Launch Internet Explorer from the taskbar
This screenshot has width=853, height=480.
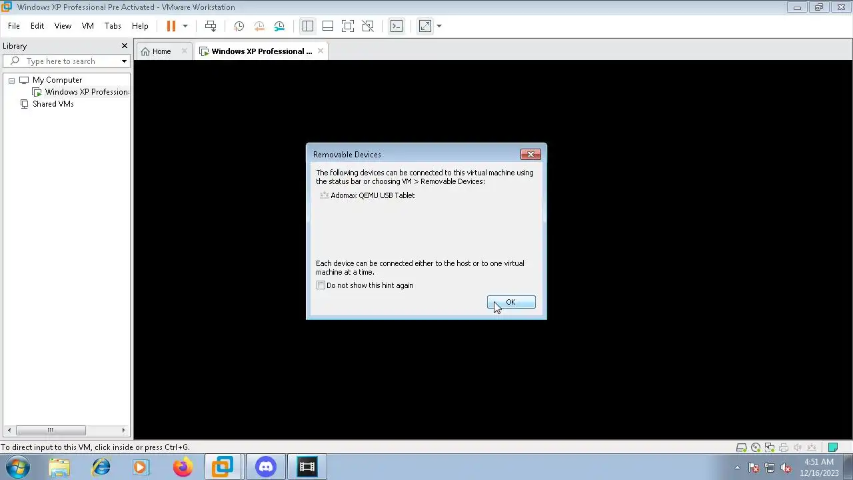pos(101,467)
